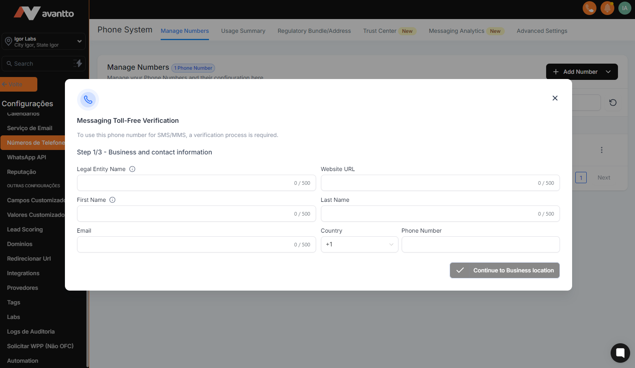The height and width of the screenshot is (368, 635).
Task: Open the IA user avatar menu
Action: [x=624, y=8]
